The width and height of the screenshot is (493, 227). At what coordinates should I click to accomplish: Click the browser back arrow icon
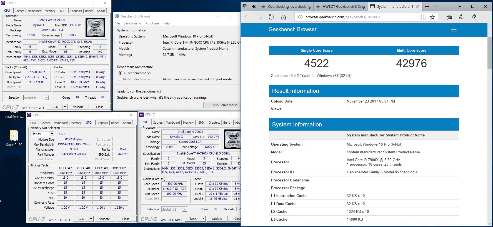point(247,17)
